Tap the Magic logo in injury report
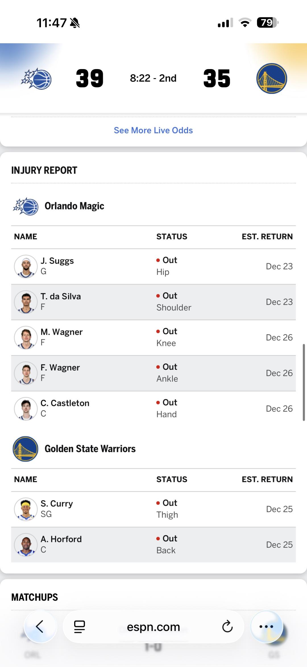 (26, 206)
